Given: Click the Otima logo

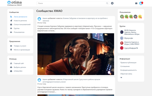Looking at the screenshot, I should pos(14,3).
